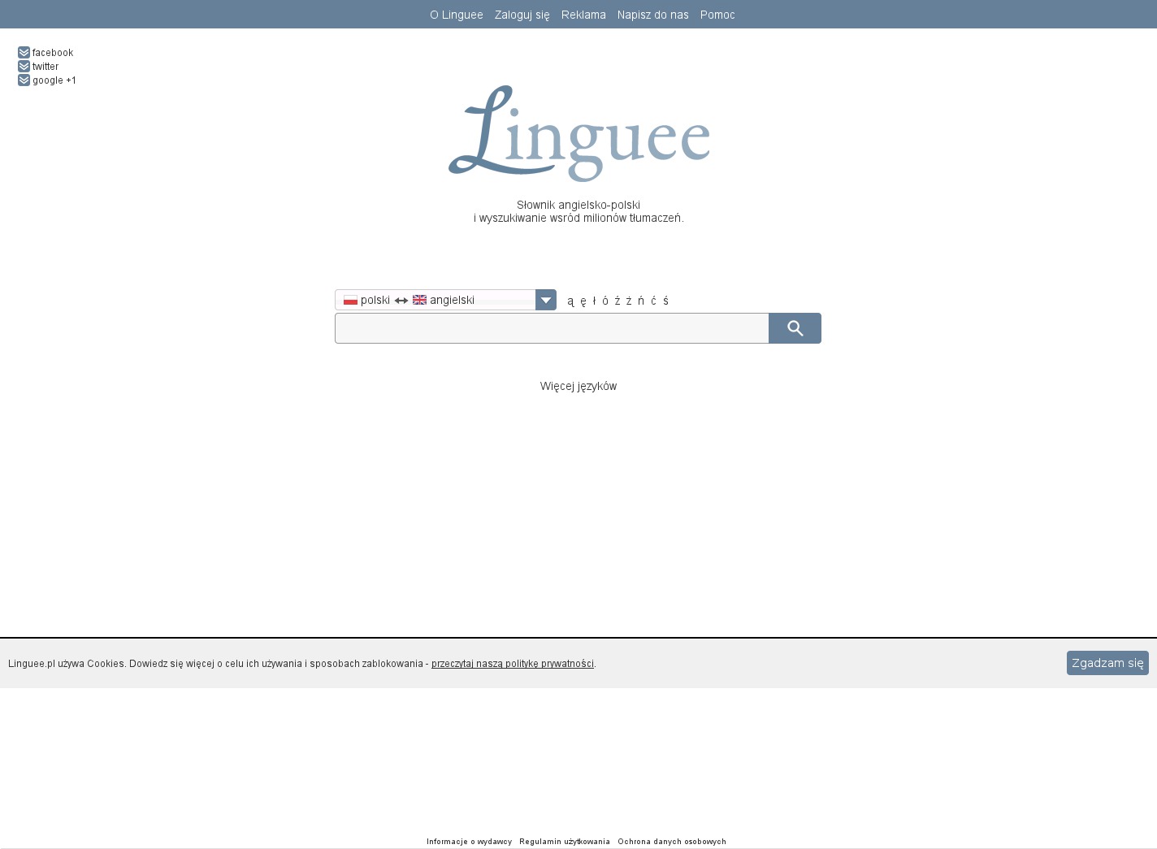Screen dimensions: 1157x849
Task: Click the Linguee logo
Action: 578,133
